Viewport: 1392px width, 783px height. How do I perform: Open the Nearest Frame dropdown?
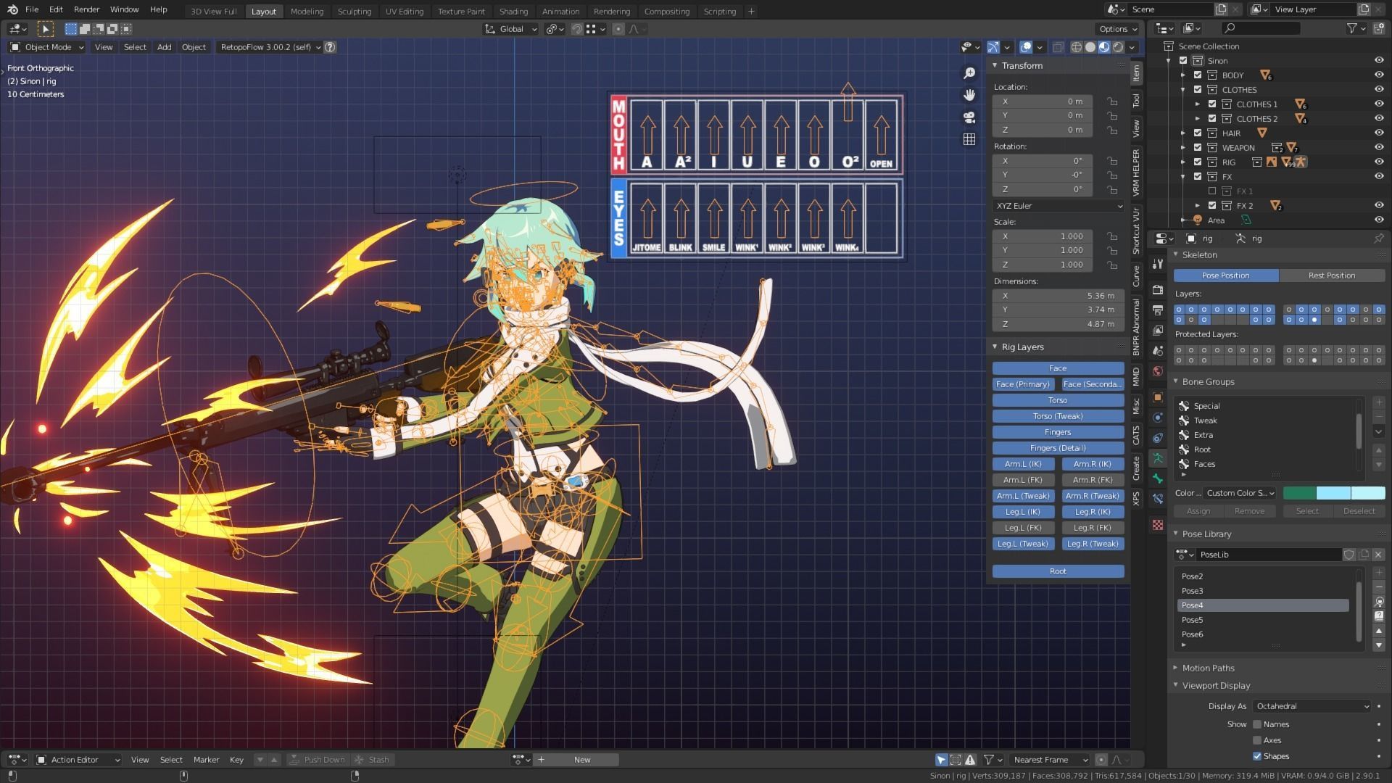coord(1051,760)
